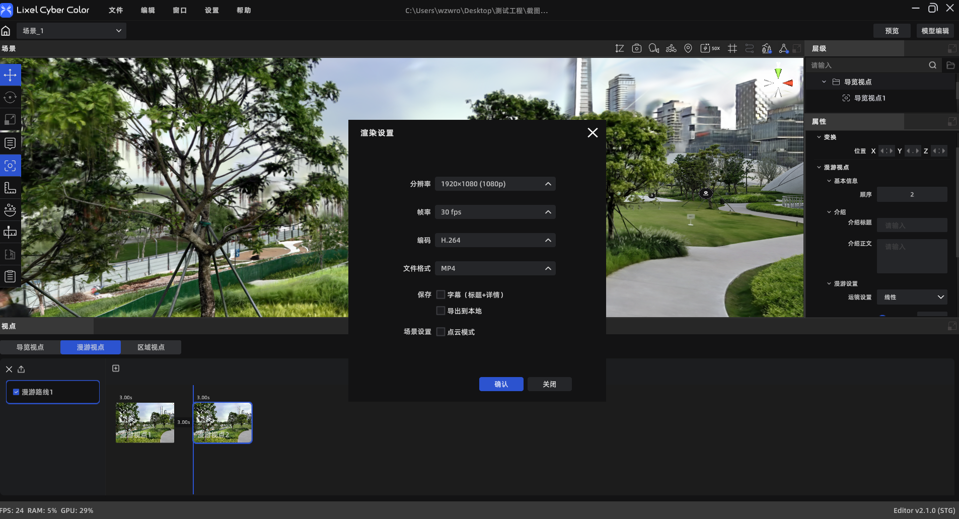Switch to the 导览视点 tab
The height and width of the screenshot is (519, 959).
[30, 347]
